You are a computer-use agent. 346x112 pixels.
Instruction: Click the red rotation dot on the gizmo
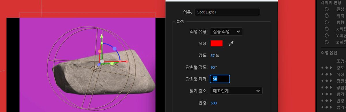coord(100,51)
